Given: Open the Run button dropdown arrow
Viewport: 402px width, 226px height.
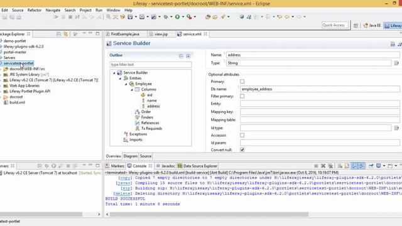Looking at the screenshot, I should coord(183,17).
